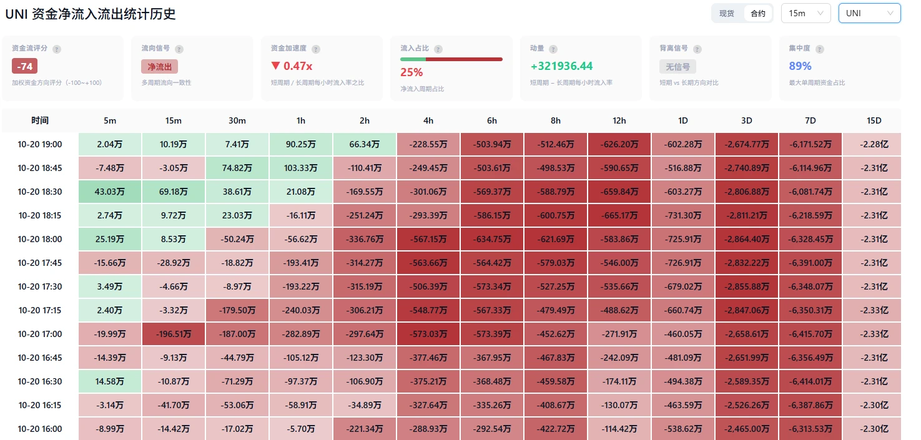Click the -665.17万 cell
921x440 pixels.
[x=619, y=215]
